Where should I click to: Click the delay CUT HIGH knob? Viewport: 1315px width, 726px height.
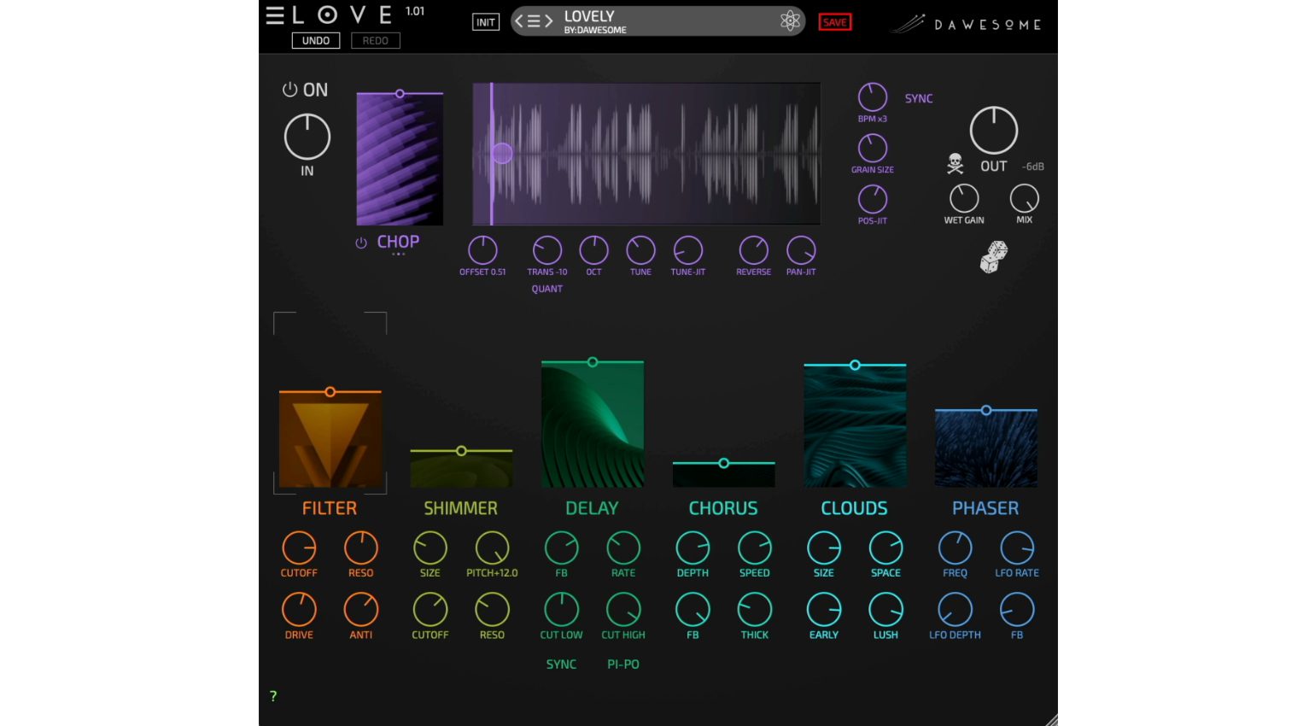[623, 610]
